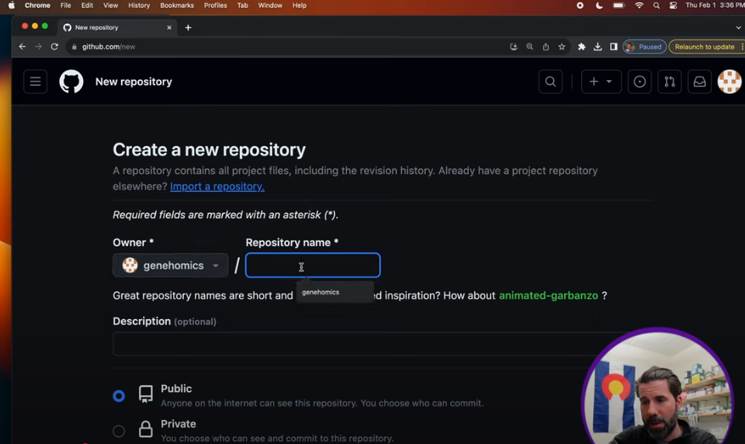Click the site lock icon in address bar
This screenshot has width=745, height=444.
click(74, 47)
